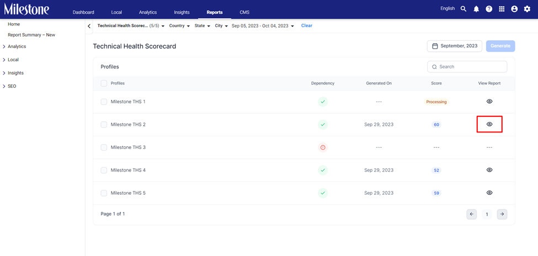Open the help question mark icon
Image resolution: width=538 pixels, height=256 pixels.
coord(489,9)
